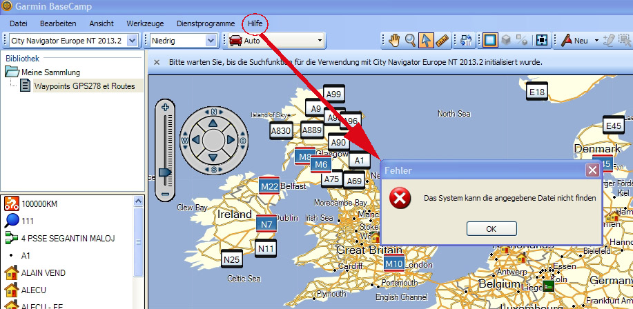Pick the Measure ruler tool
This screenshot has height=309, width=633.
click(x=442, y=40)
